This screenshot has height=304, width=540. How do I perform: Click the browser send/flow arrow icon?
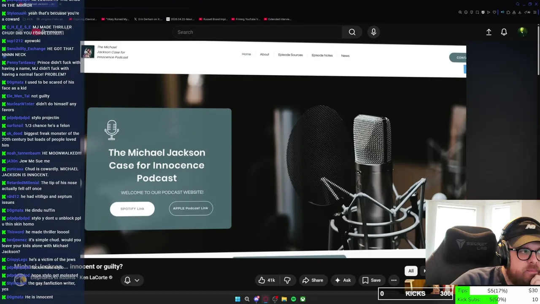[x=489, y=12]
